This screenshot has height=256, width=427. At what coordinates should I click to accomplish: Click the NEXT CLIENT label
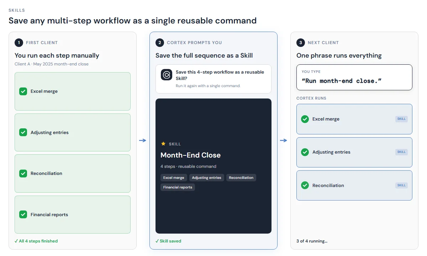(x=323, y=43)
